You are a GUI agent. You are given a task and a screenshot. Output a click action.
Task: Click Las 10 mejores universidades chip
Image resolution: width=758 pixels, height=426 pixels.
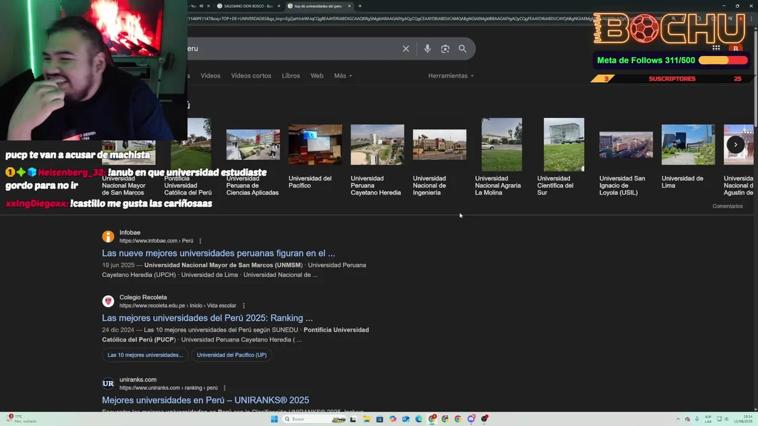[145, 355]
